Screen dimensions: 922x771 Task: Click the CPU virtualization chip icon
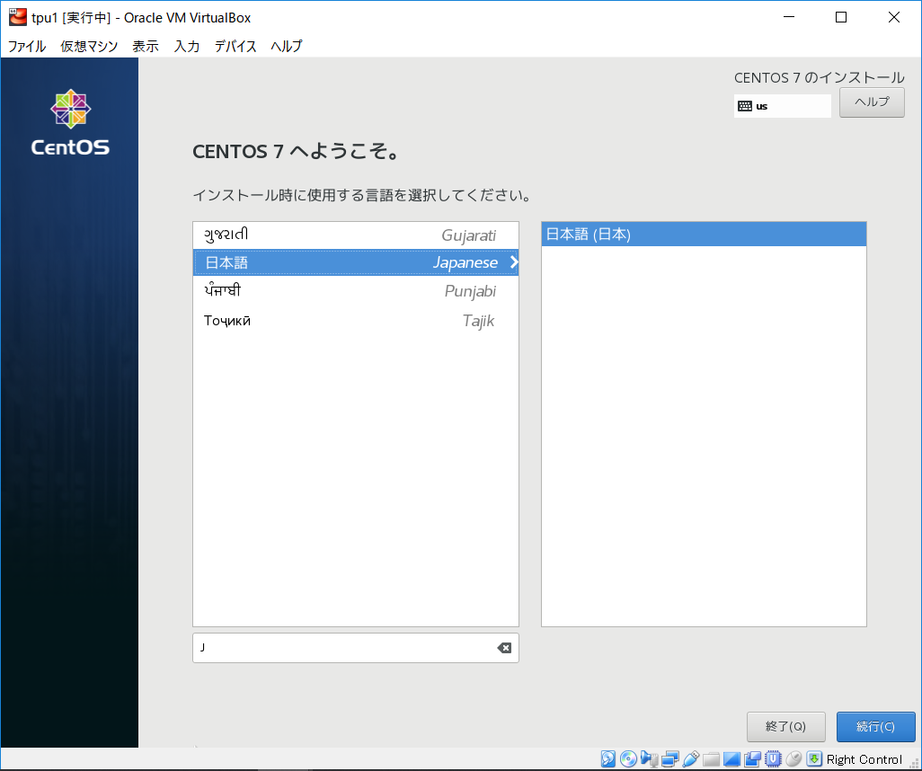click(773, 759)
